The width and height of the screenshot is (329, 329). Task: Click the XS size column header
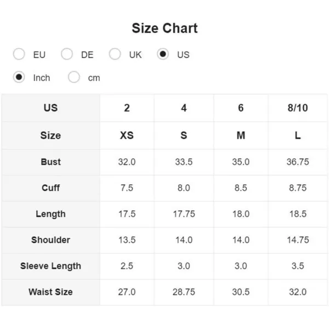pyautogui.click(x=127, y=135)
